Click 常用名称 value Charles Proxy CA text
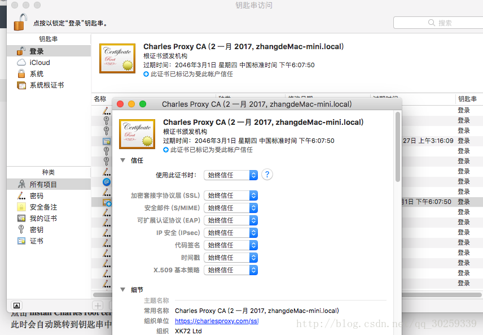 [x=257, y=311]
